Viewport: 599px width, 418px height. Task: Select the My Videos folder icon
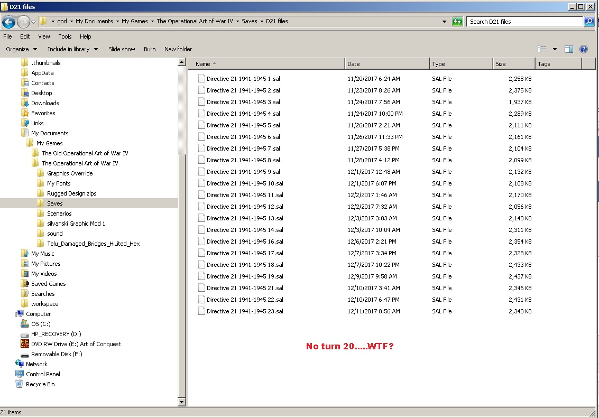24,274
